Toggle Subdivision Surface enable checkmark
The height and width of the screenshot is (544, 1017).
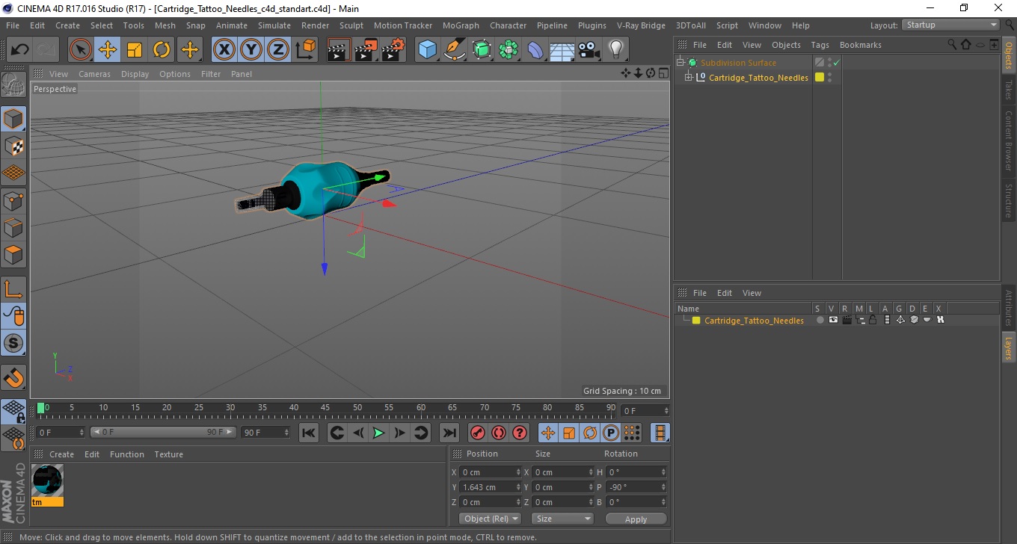[x=836, y=63]
